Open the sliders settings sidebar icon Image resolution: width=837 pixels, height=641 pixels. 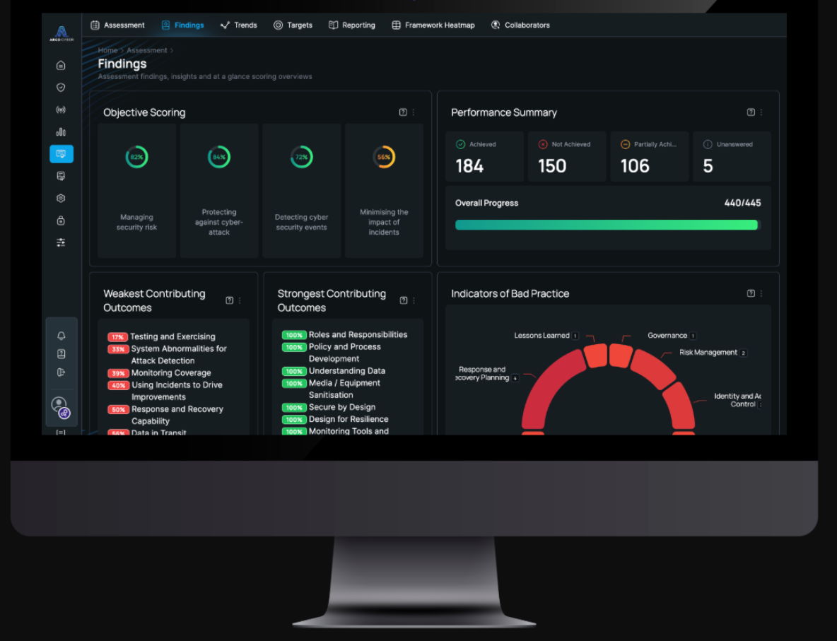[61, 242]
